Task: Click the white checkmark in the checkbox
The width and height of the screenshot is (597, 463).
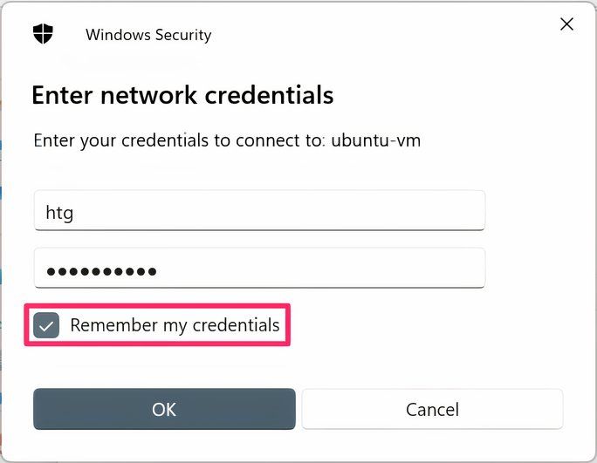Action: 45,327
